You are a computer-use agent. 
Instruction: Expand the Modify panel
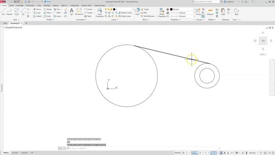coord(50,20)
